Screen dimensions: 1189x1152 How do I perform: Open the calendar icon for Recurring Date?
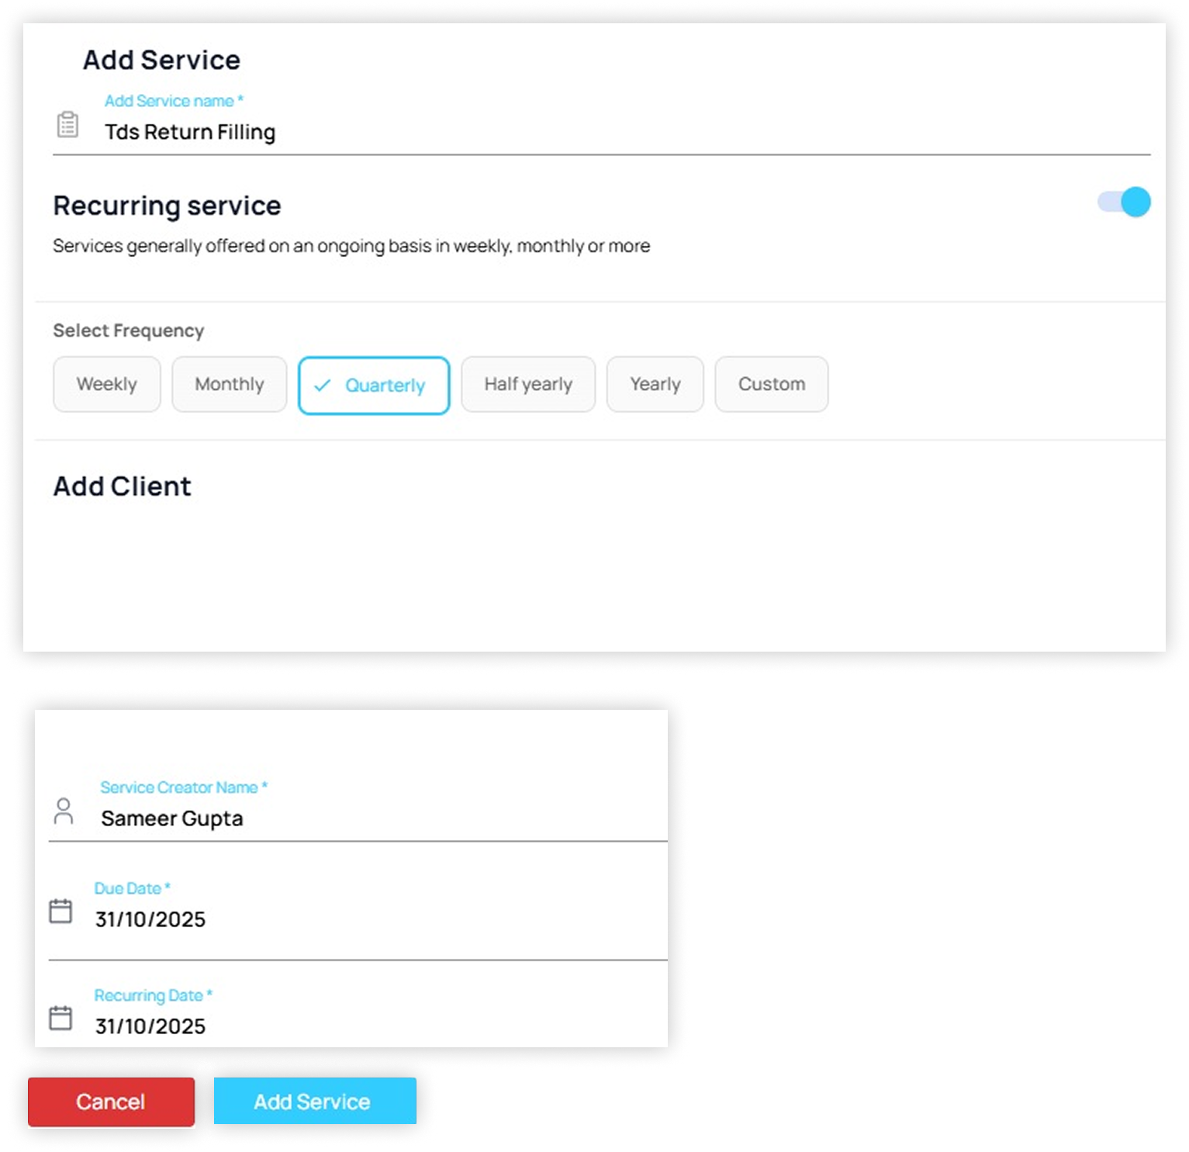click(60, 1018)
